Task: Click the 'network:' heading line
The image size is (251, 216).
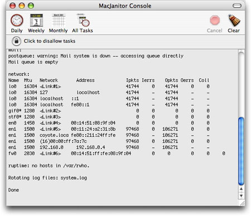Action: (19, 74)
